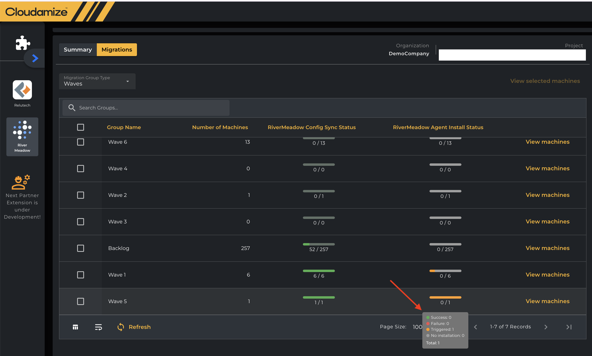Click Wave 5 agent install progress bar
The width and height of the screenshot is (592, 356).
445,297
